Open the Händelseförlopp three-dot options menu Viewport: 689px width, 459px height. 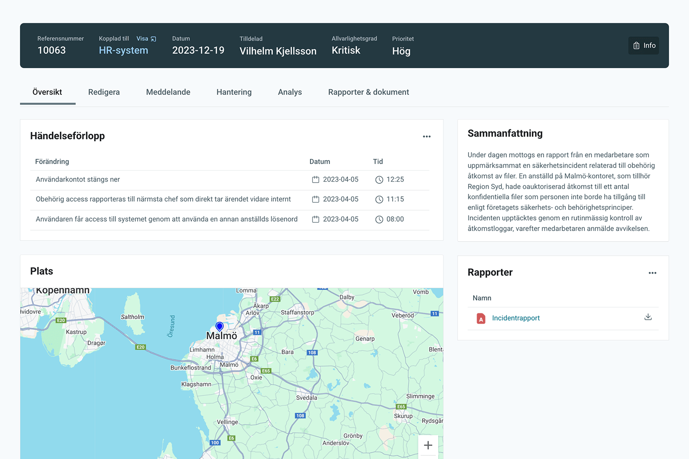point(426,137)
